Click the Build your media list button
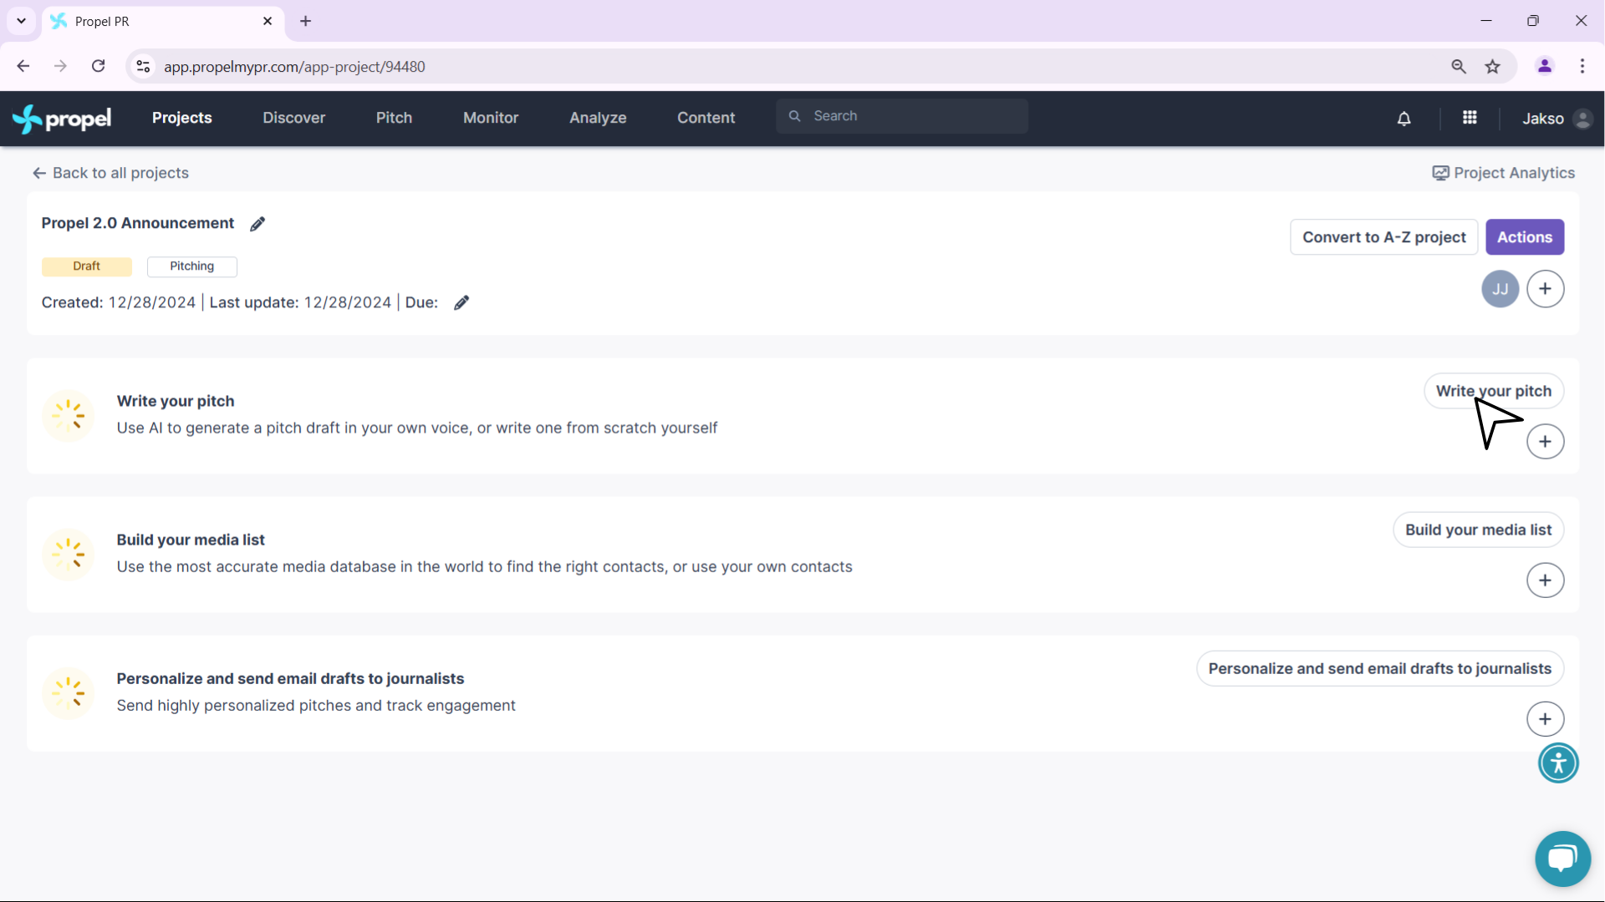Viewport: 1605px width, 902px height. (x=1479, y=530)
